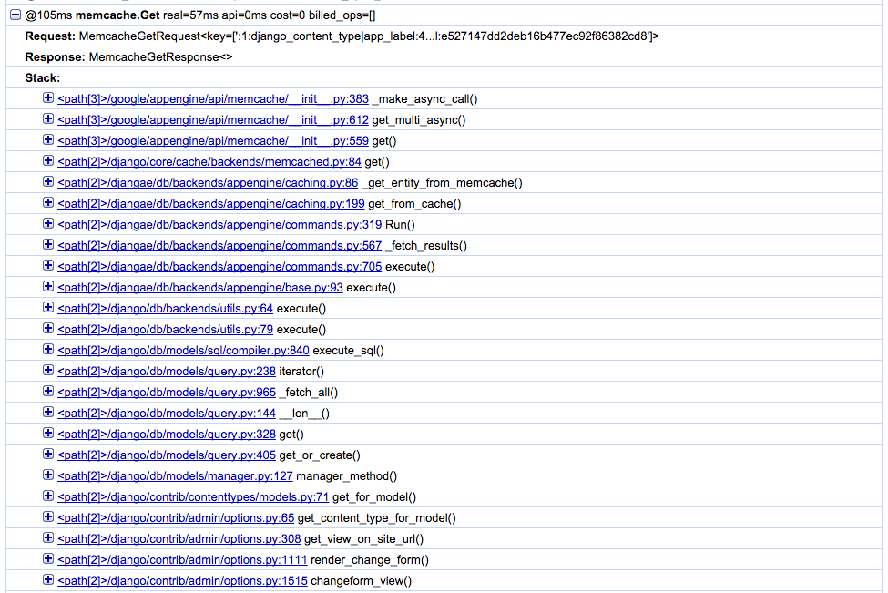This screenshot has height=593, width=888.
Task: Expand the commands.py:705 execute() frame
Action: coord(48,266)
